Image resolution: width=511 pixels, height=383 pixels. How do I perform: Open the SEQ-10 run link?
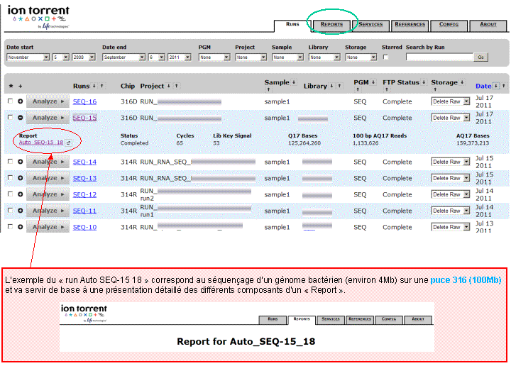point(84,227)
